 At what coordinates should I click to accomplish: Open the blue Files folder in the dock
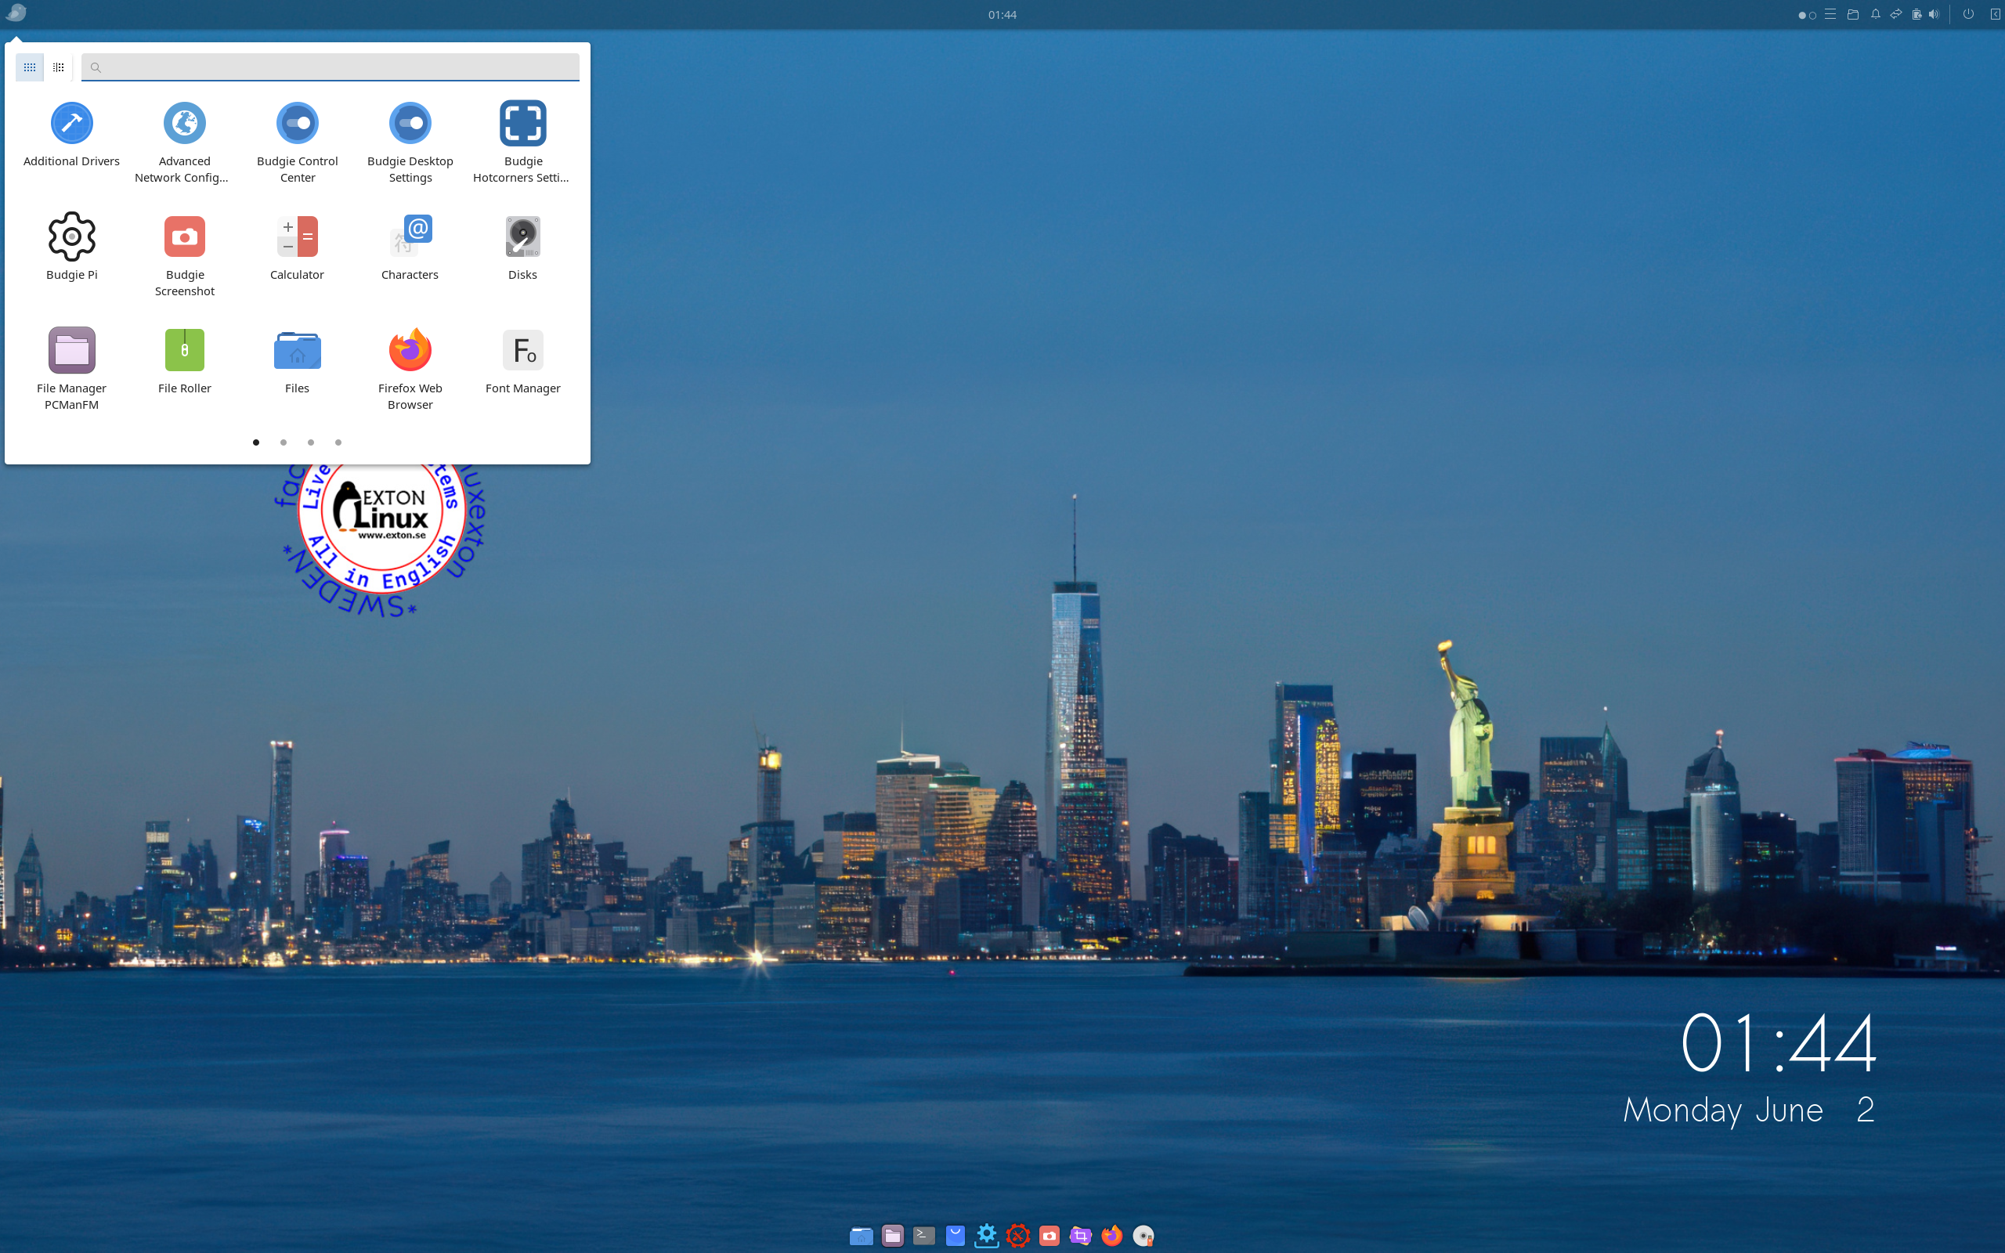click(861, 1236)
